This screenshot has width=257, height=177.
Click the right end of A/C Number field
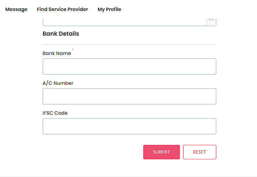213,96
